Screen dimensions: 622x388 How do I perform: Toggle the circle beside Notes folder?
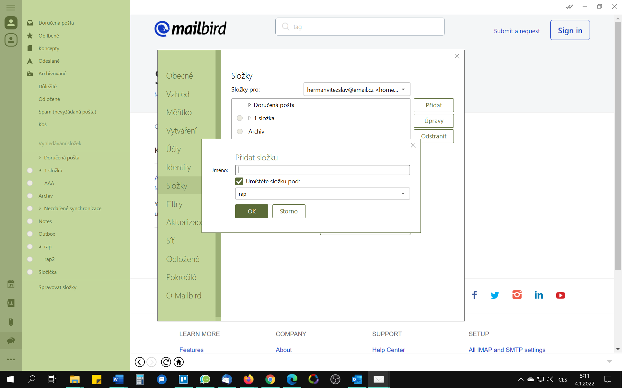pyautogui.click(x=30, y=221)
